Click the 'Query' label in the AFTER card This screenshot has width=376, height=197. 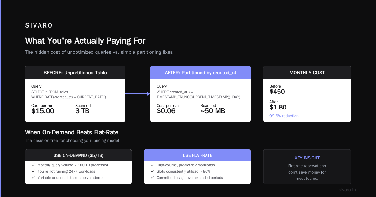[x=162, y=86]
